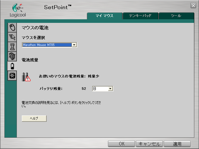Click the ヘルプ button
Screen dimensions: 199x149
[x=34, y=118]
